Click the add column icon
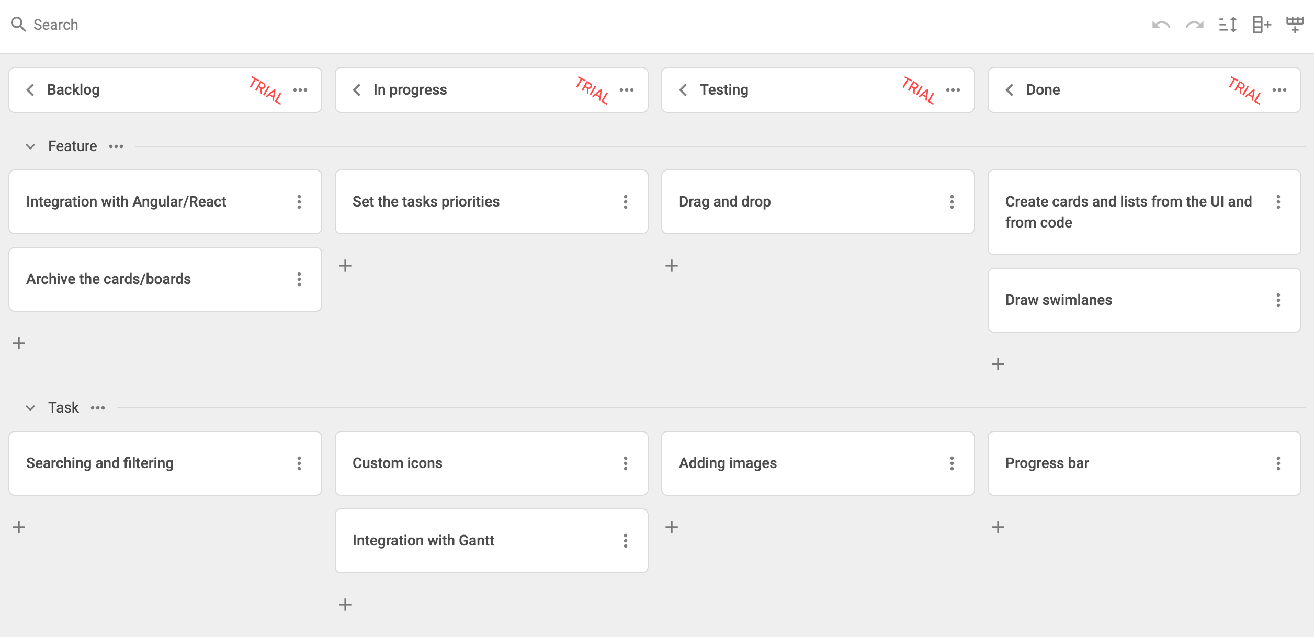1314x637 pixels. point(1261,25)
